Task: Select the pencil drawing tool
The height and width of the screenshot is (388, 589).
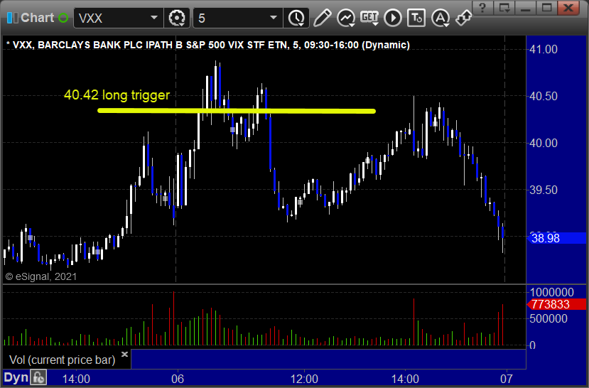Action: [323, 18]
